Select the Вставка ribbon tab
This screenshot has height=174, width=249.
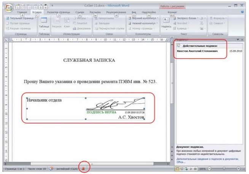[x=37, y=12]
